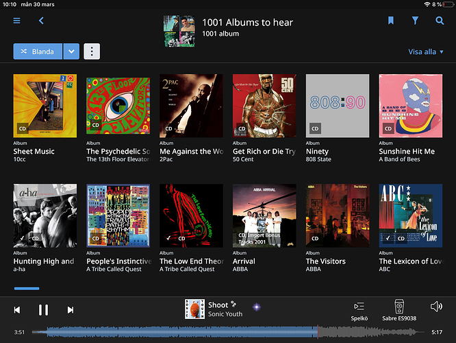Click CD badge on People's Instinctive Travels cover
456x343 pixels.
coord(95,238)
